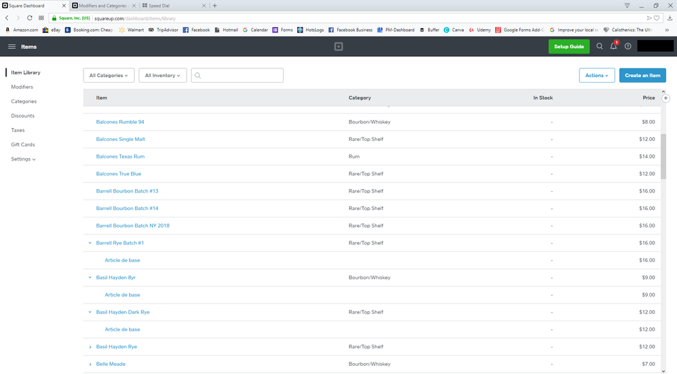Go to Discounts in sidebar

[x=22, y=116]
